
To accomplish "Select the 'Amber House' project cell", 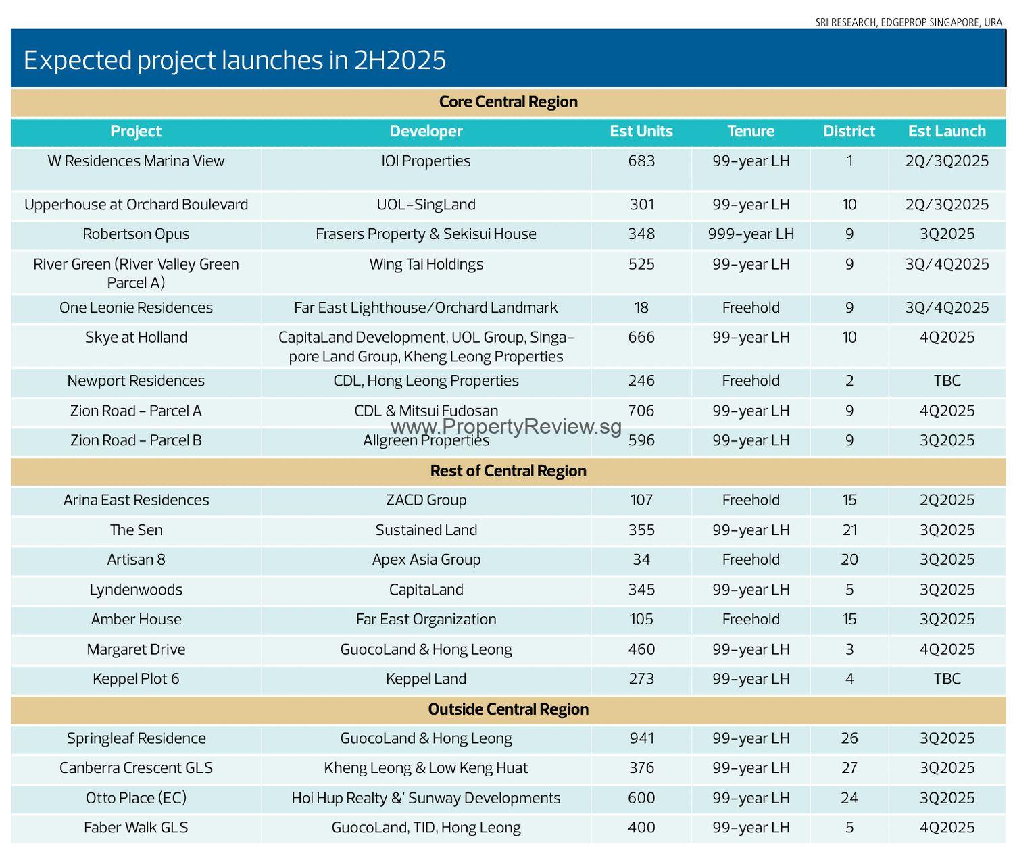I will tap(136, 620).
